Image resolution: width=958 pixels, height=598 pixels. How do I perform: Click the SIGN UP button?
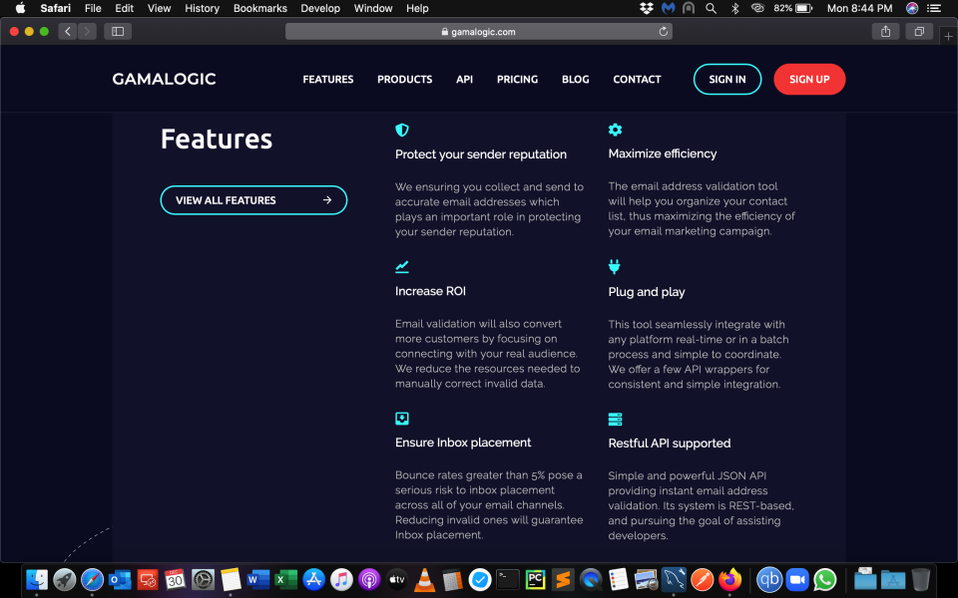(x=809, y=79)
